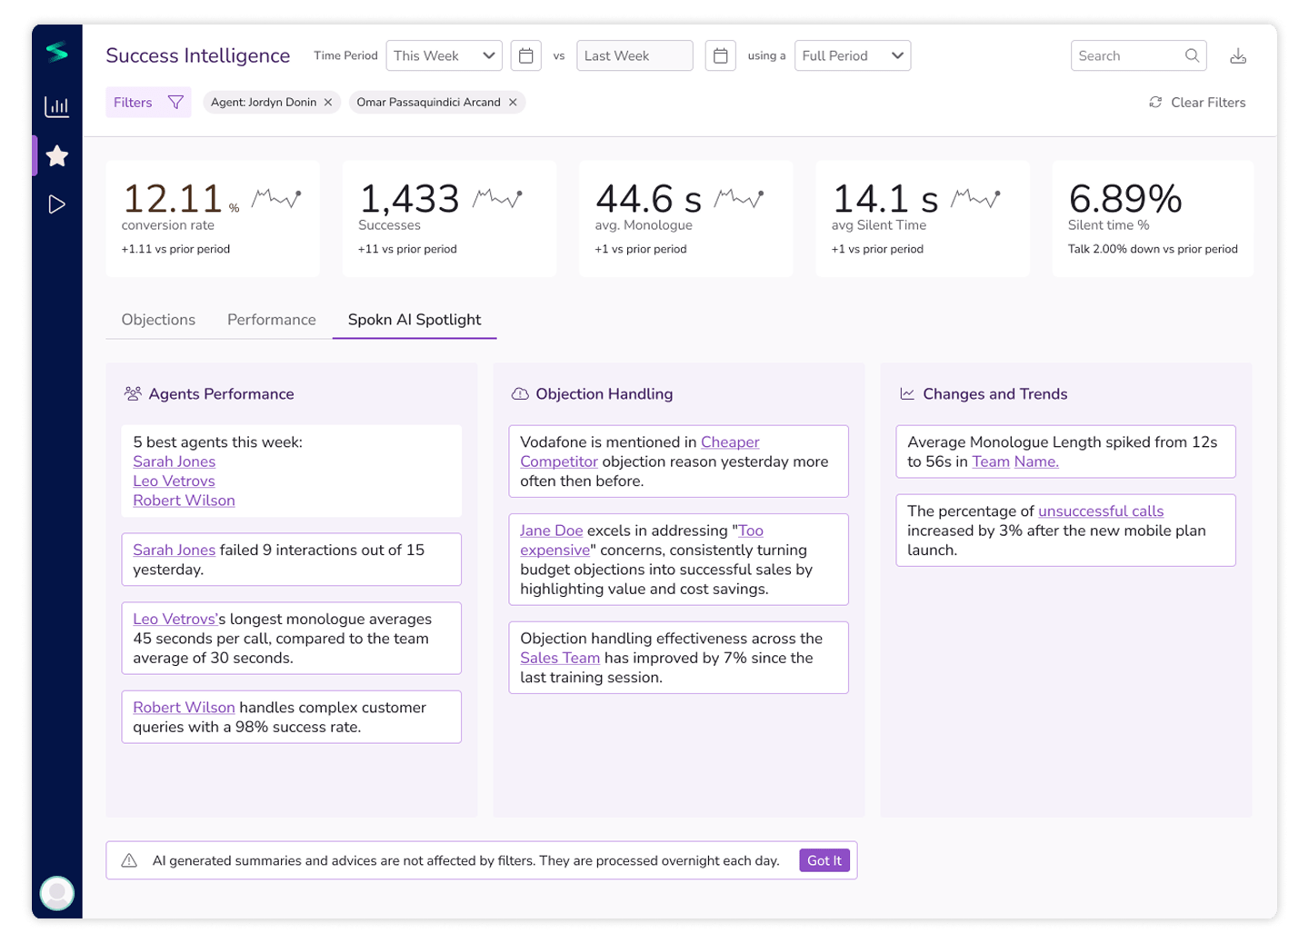Open the unsuccessful calls link
Screen dimensions: 1309x943
coord(1101,511)
